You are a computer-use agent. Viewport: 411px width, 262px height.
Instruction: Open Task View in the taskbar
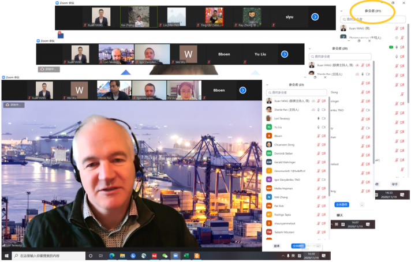(x=101, y=256)
